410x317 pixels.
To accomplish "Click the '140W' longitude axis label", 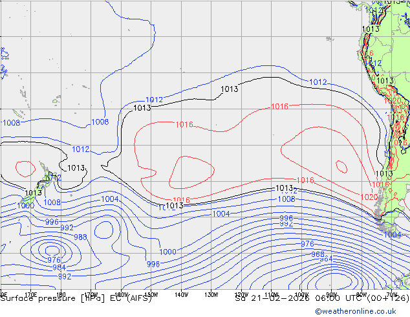I will (x=181, y=295).
